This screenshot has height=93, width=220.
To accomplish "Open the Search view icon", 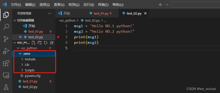I will 6,27.
